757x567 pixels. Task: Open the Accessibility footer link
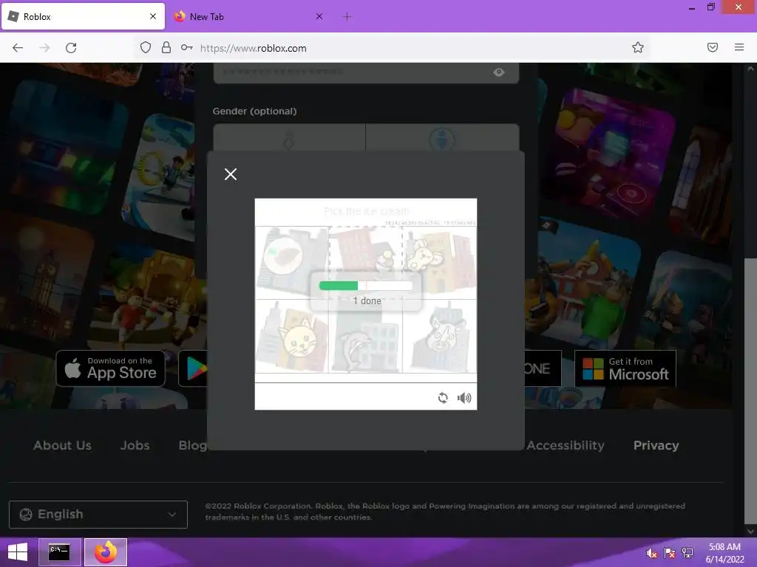click(566, 445)
